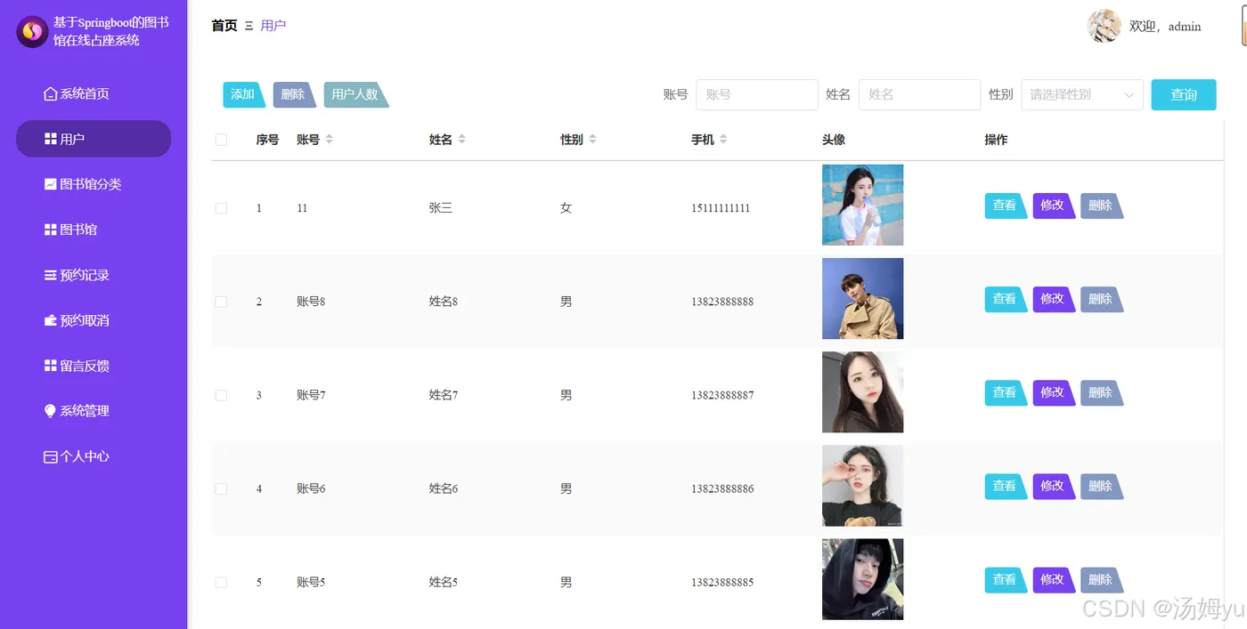Click the home icon beside 系统首页
Image resolution: width=1247 pixels, height=629 pixels.
pyautogui.click(x=51, y=94)
